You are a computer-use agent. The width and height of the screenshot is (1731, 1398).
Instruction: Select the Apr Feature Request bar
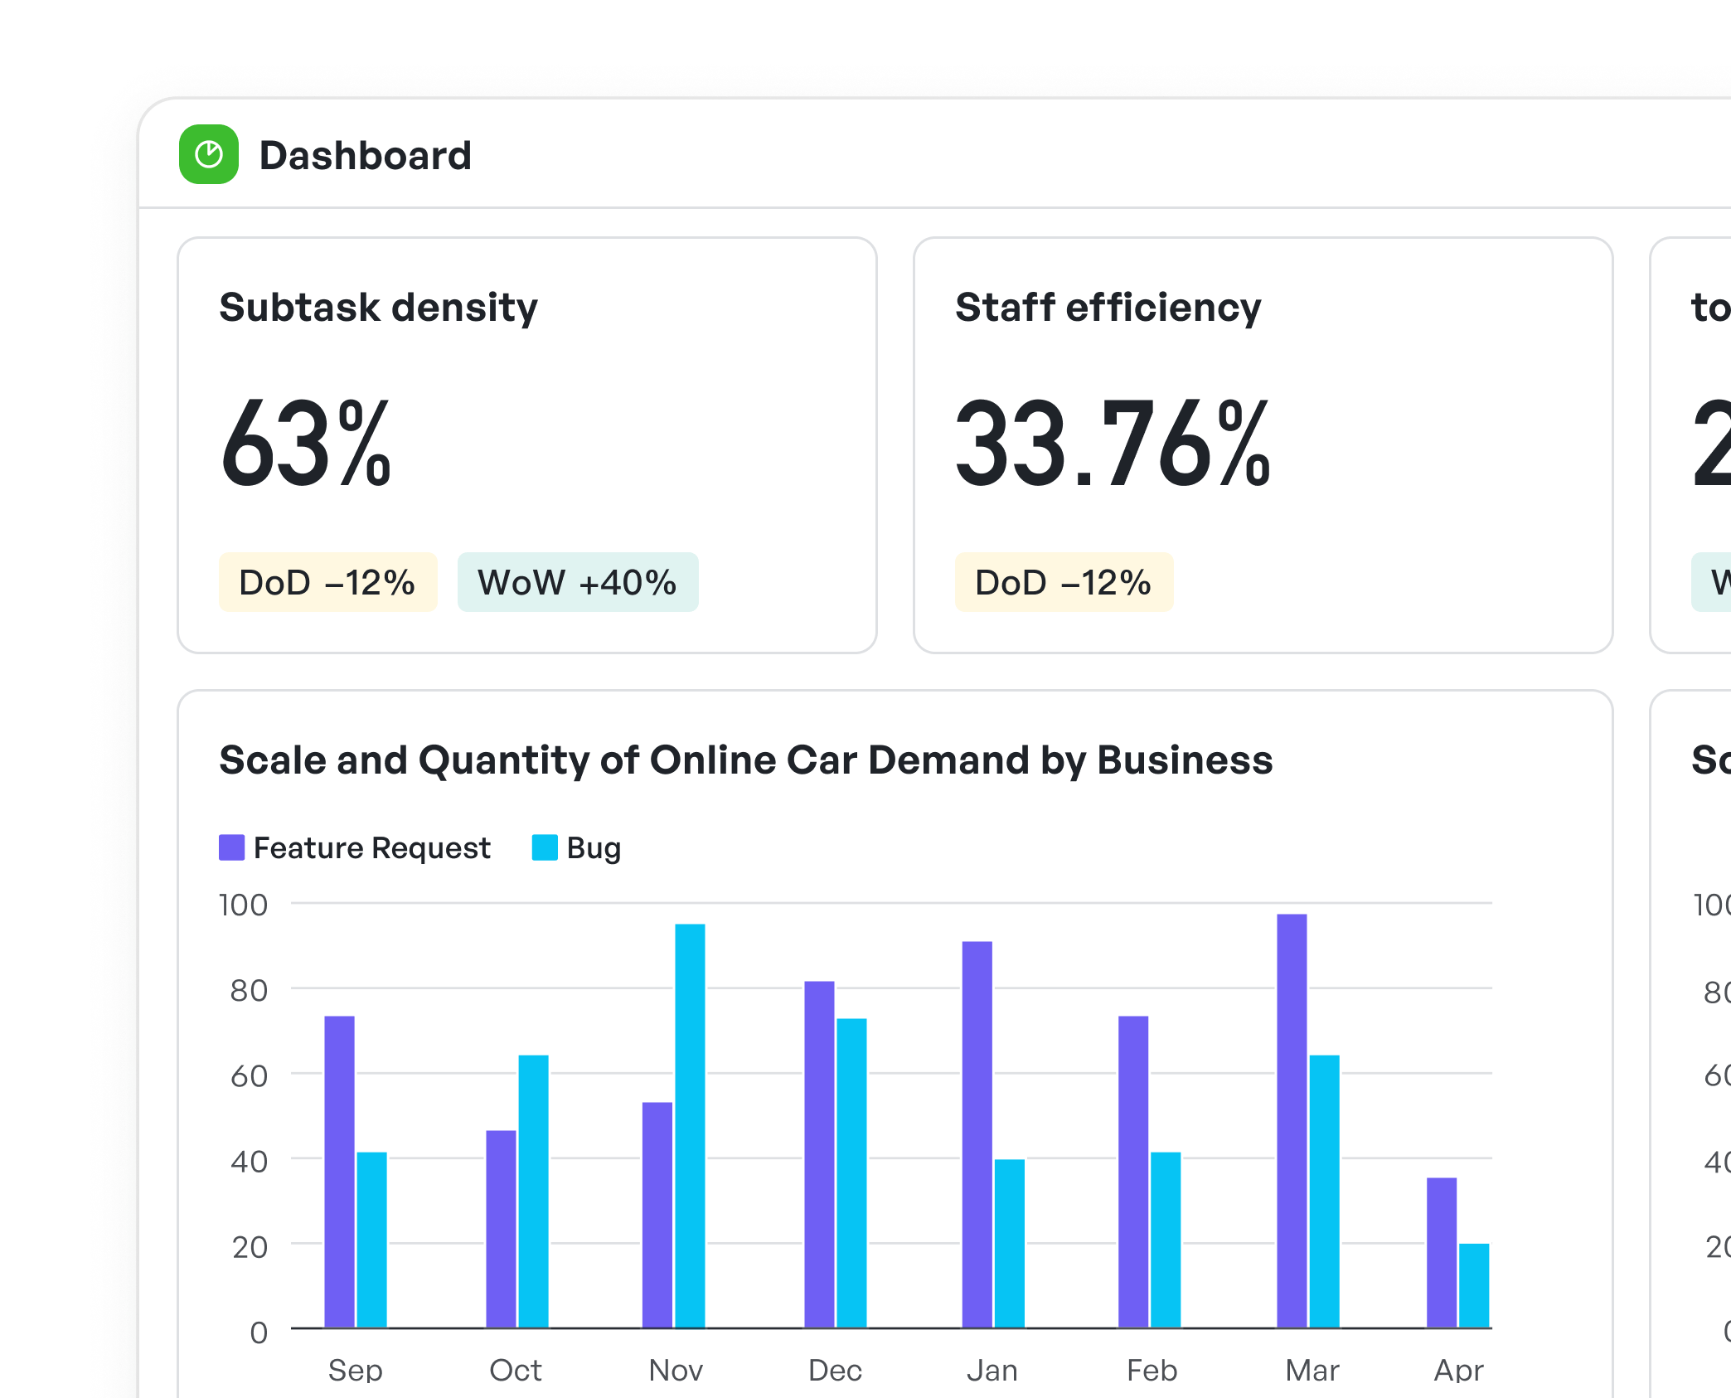tap(1442, 1252)
